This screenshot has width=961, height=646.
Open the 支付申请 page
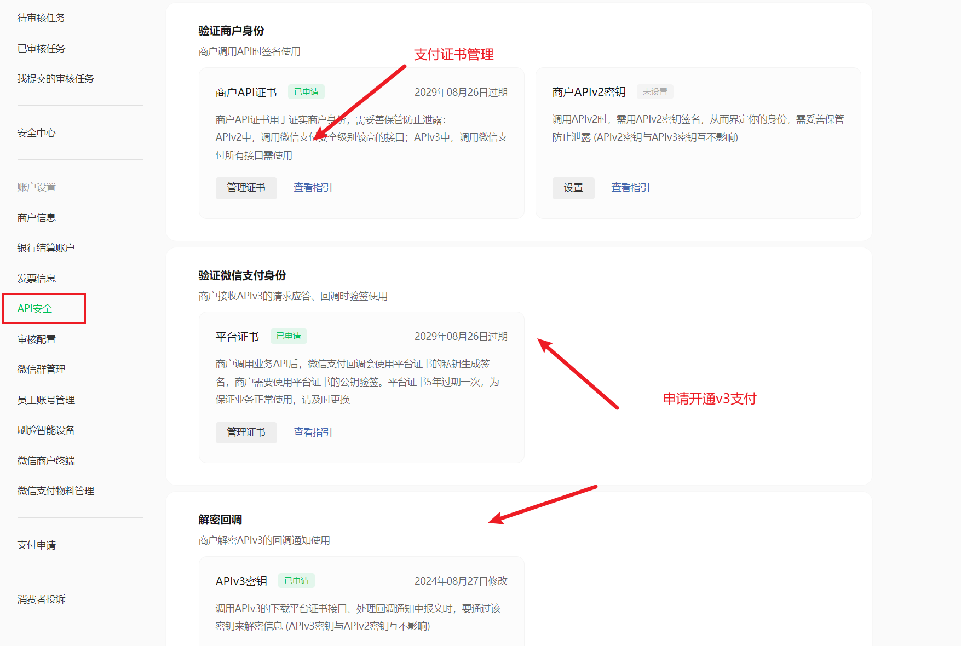[36, 544]
